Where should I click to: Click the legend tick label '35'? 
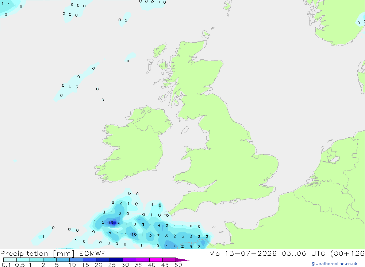tap(138, 265)
